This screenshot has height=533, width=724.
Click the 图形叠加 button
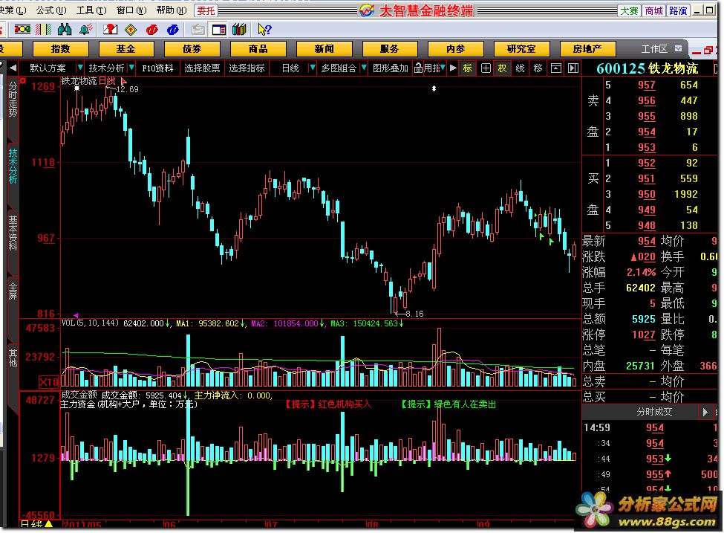[390, 68]
